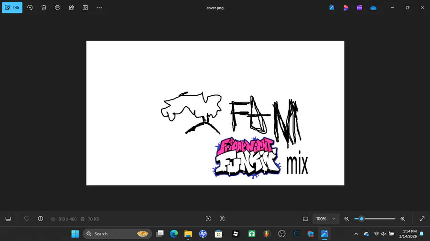Screen dimensions: 430x241
Task: Start slideshow with play icon
Action: coord(86,8)
